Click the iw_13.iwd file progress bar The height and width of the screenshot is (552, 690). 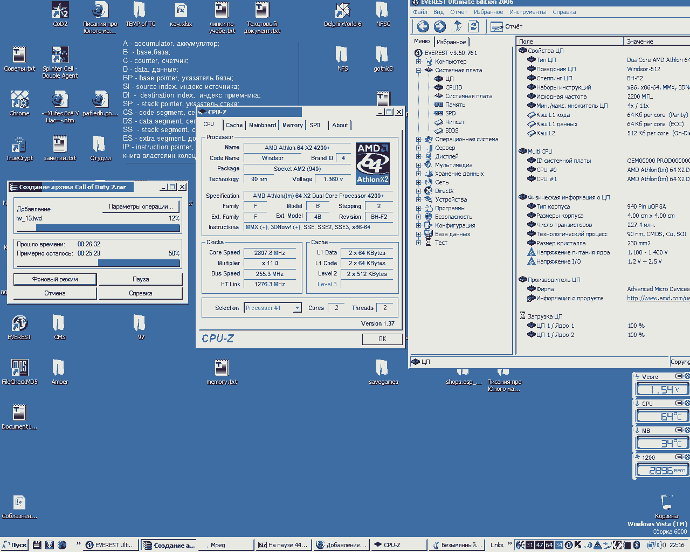[x=98, y=228]
